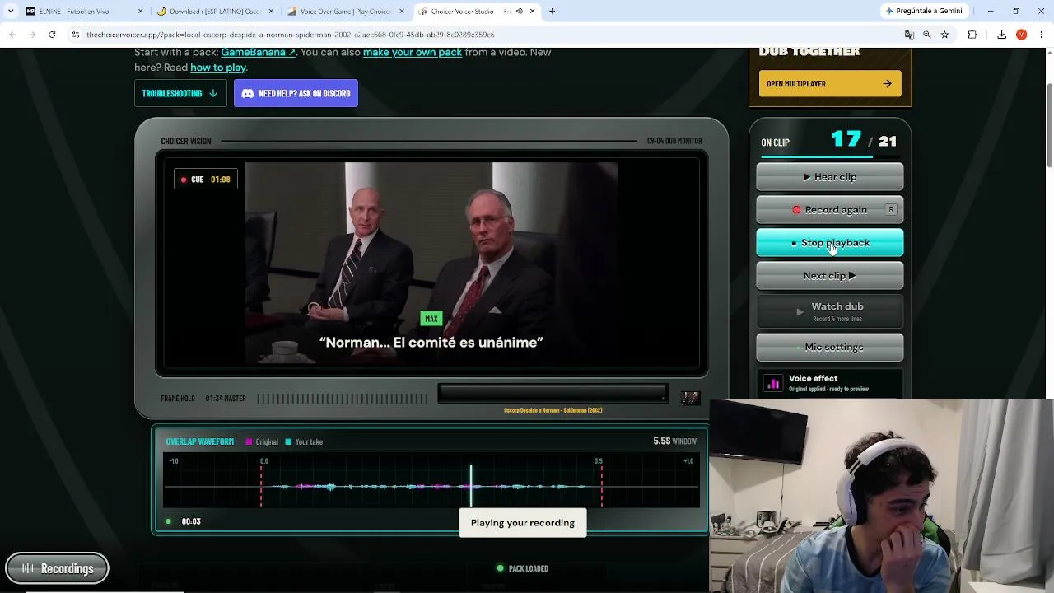
Task: Expand the Troubleshooting section
Action: (180, 93)
